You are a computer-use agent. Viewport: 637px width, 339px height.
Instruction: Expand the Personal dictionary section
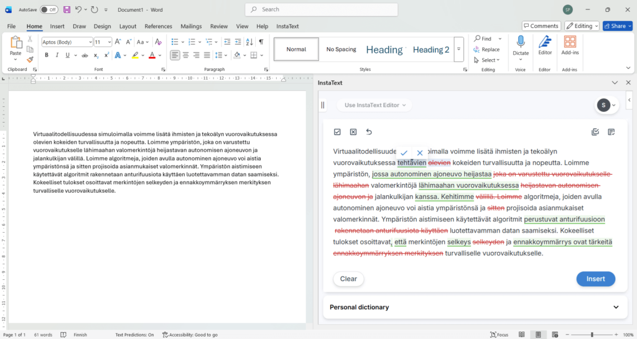(616, 307)
